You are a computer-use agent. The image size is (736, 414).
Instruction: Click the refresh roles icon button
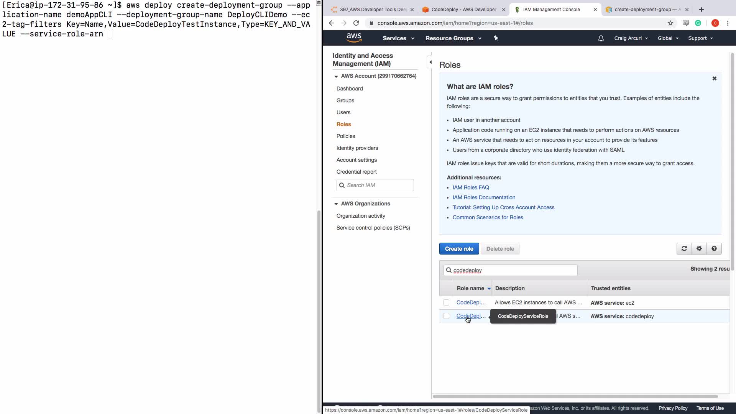pos(684,248)
